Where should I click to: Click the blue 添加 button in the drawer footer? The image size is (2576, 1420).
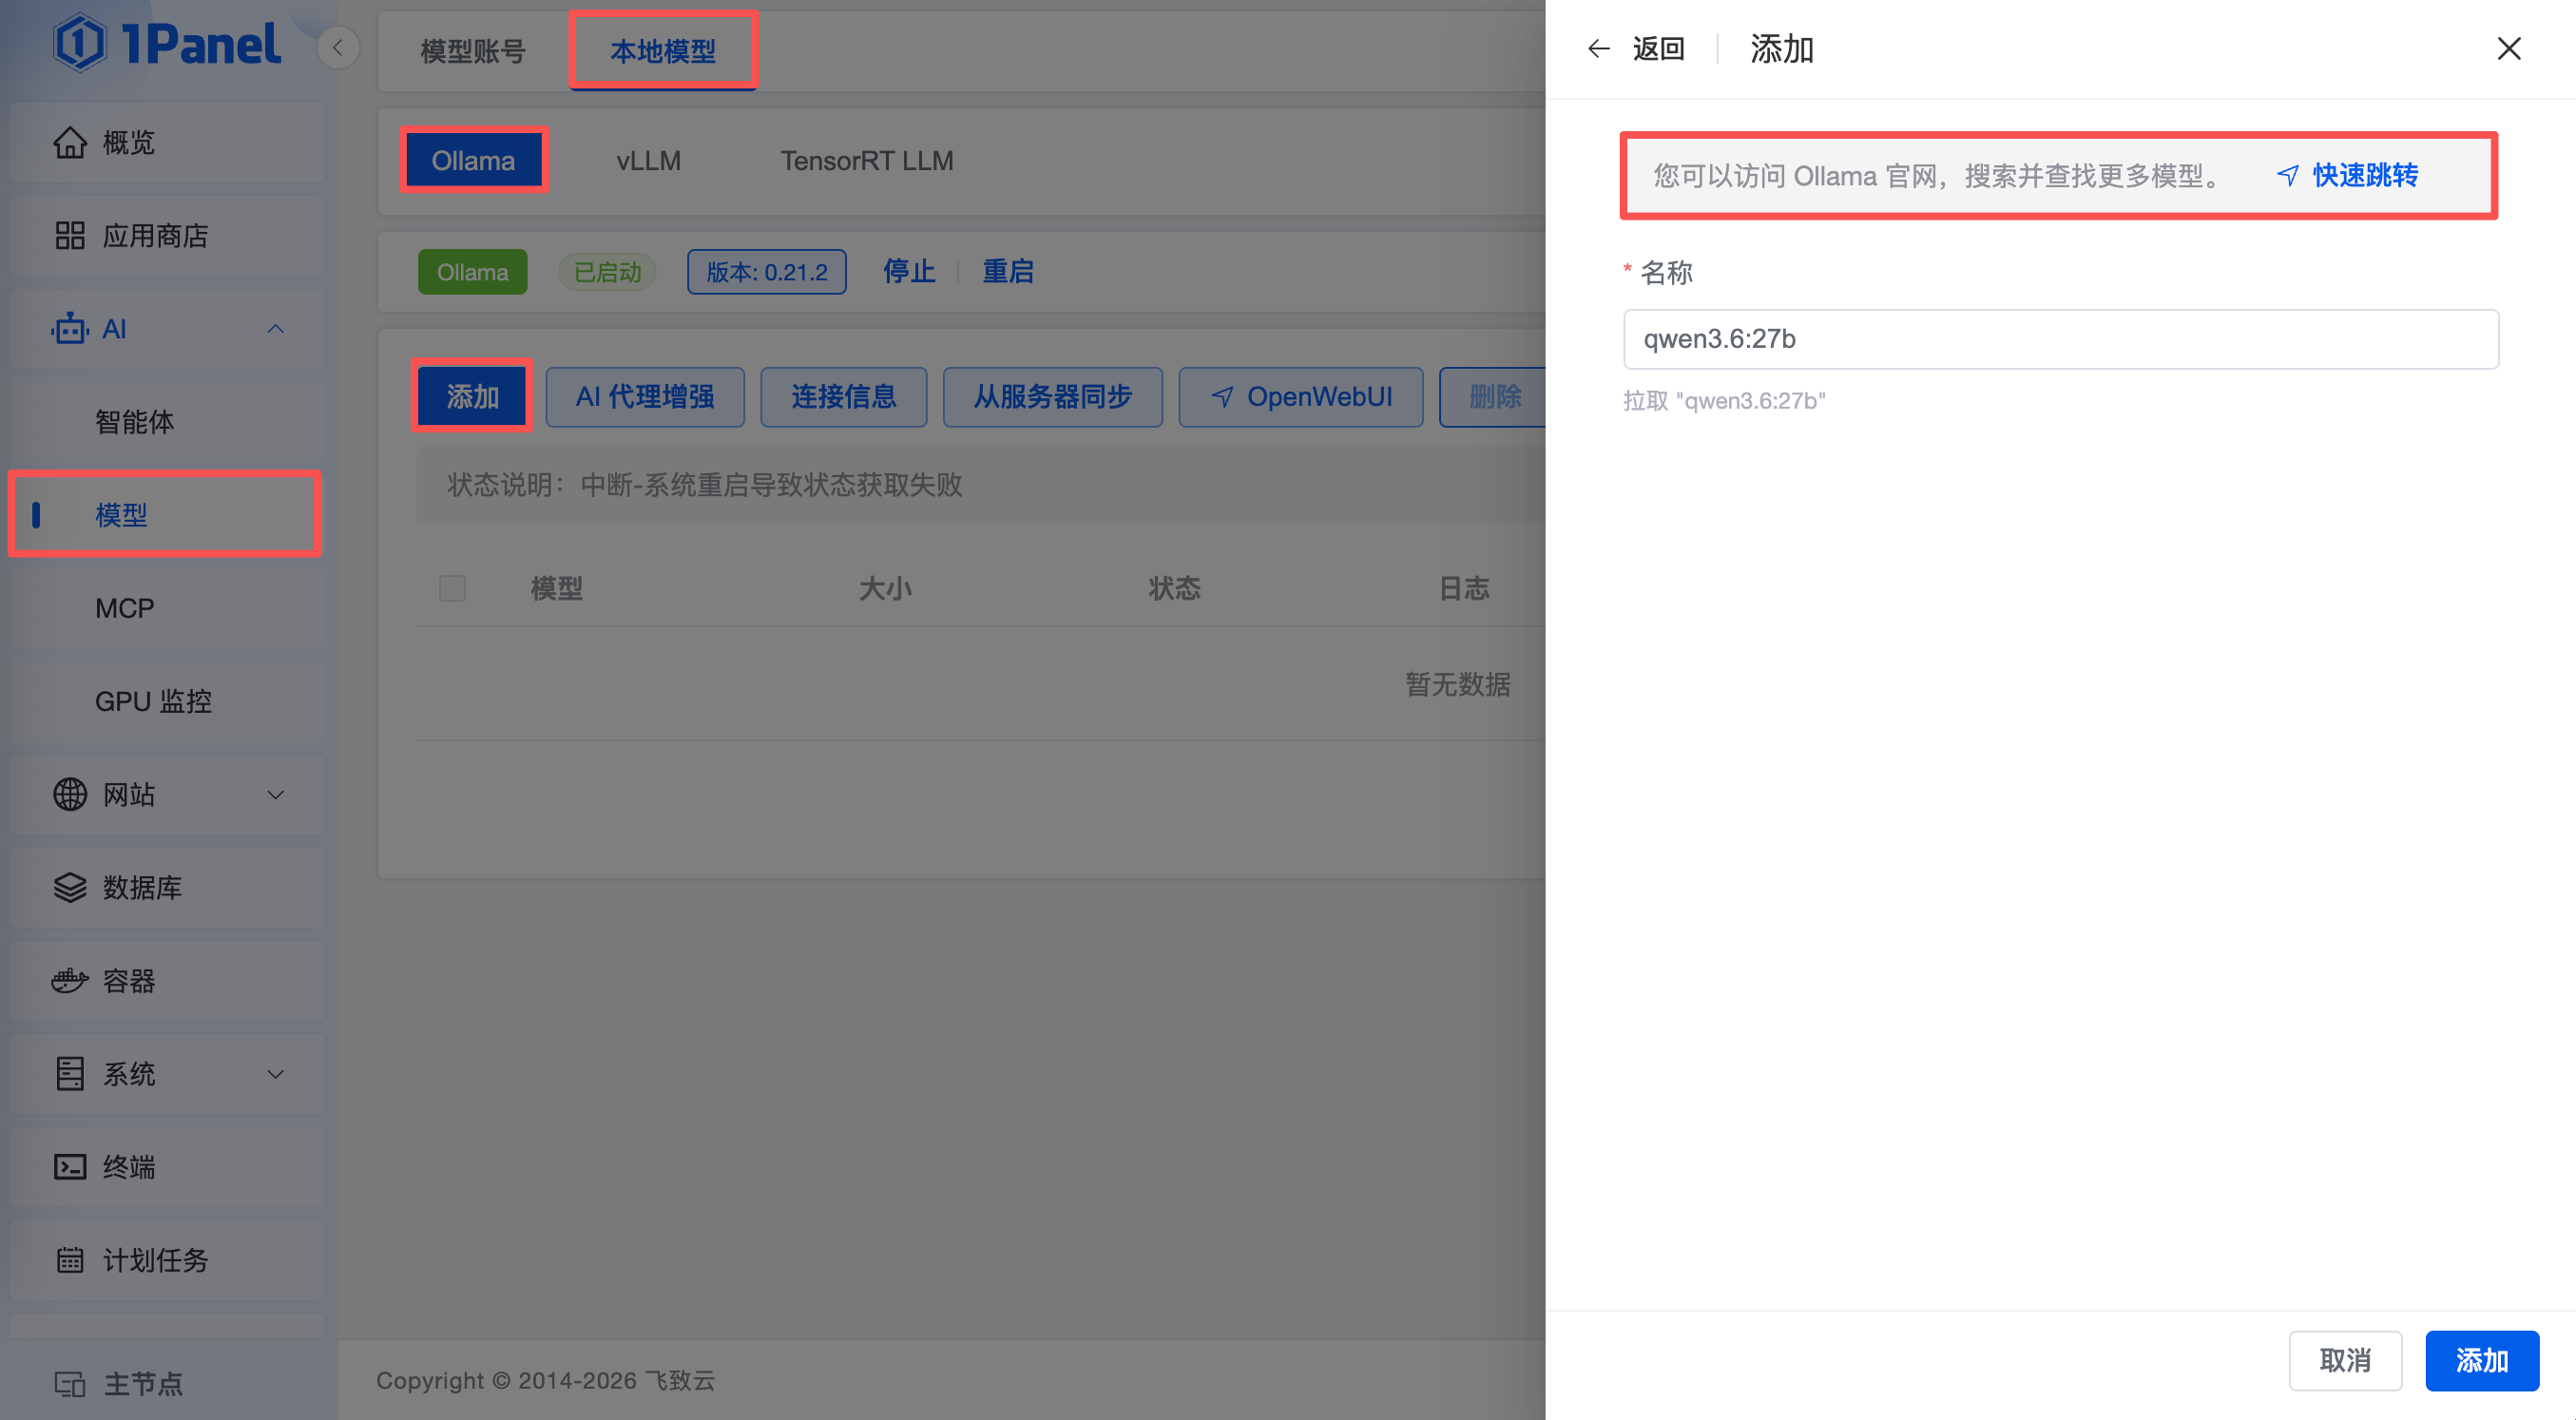(x=2482, y=1360)
